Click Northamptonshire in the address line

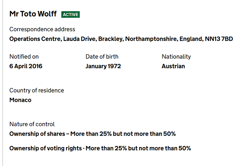151,39
